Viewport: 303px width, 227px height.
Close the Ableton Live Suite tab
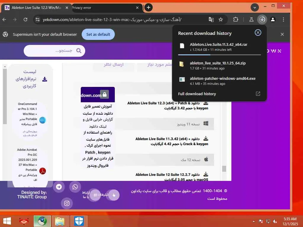[x=67, y=8]
